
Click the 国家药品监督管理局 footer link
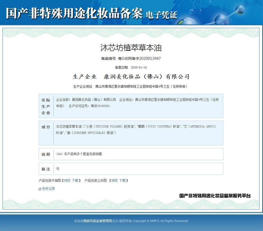98,221
